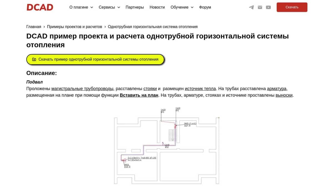Image resolution: width=333 pixels, height=187 pixels.
Task: Follow the 'стояки' link
Action: pyautogui.click(x=150, y=89)
